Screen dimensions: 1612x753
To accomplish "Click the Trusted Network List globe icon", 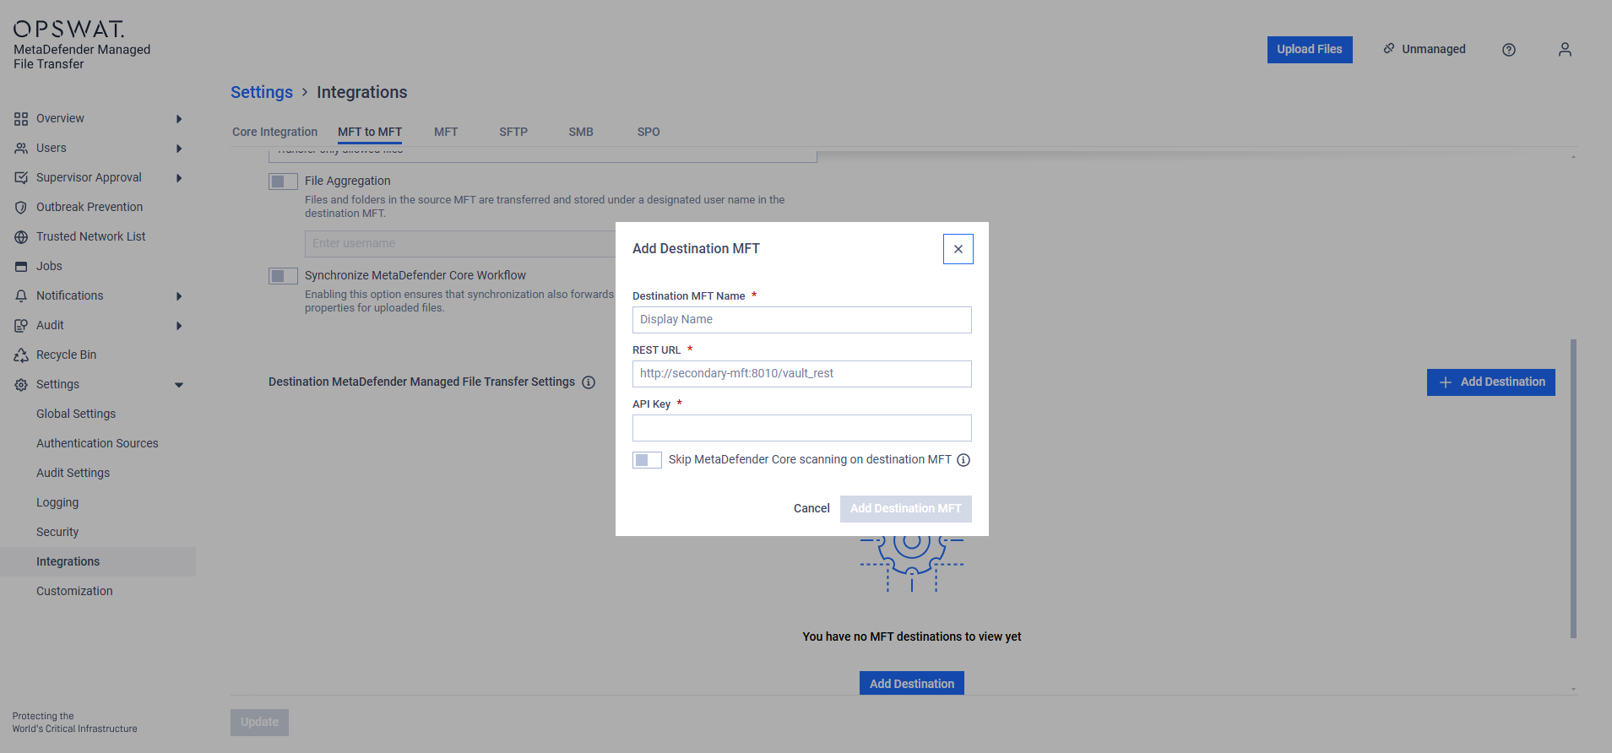I will point(21,237).
